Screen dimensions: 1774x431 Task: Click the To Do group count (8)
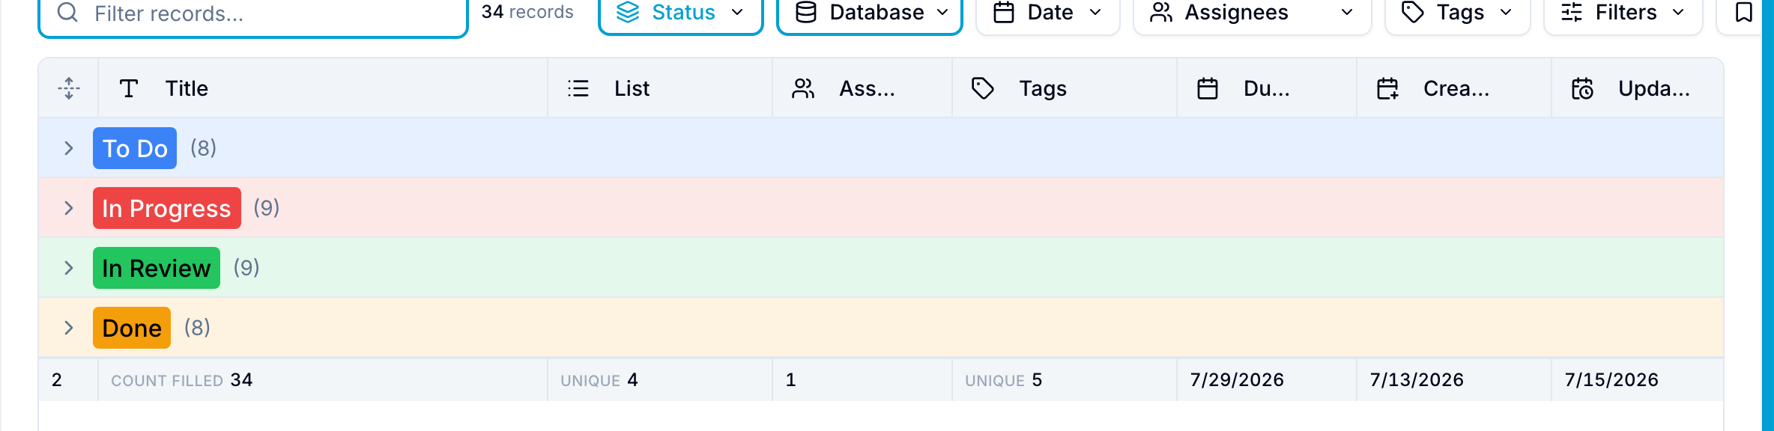coord(203,148)
